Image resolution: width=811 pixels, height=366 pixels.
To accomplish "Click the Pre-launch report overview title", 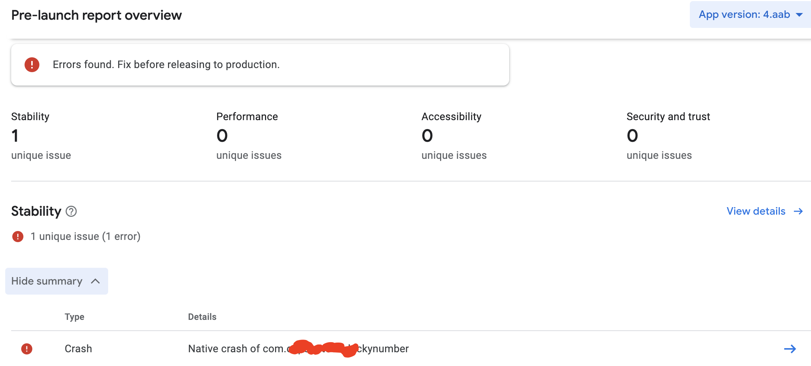I will pos(97,15).
